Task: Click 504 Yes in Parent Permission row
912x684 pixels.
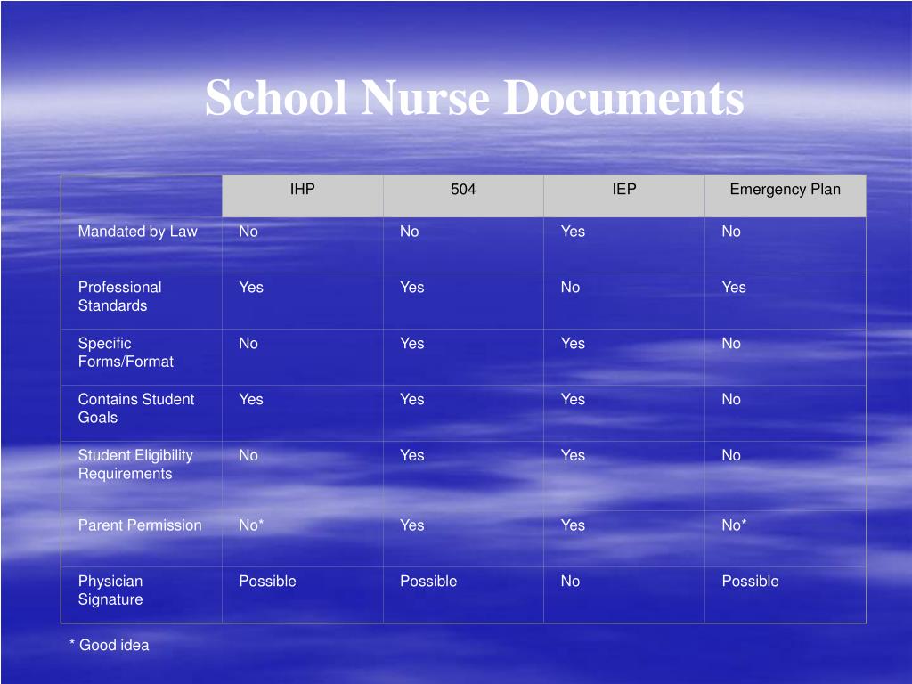Action: pos(411,525)
